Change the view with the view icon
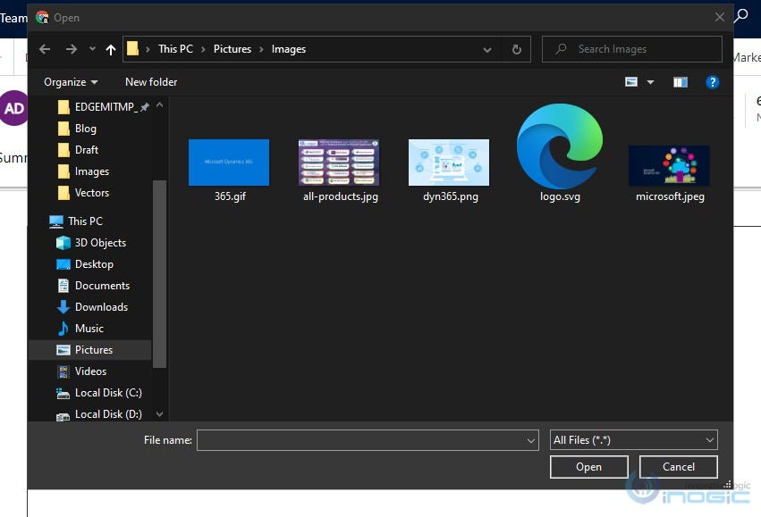Image resolution: width=761 pixels, height=517 pixels. [x=631, y=82]
